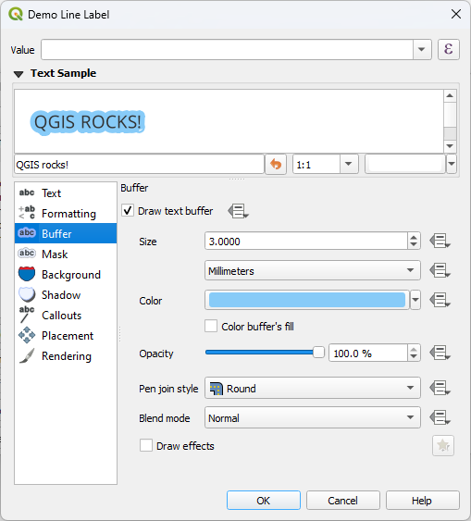Click data-defined override for Blend mode
471x521 pixels.
[x=440, y=417]
